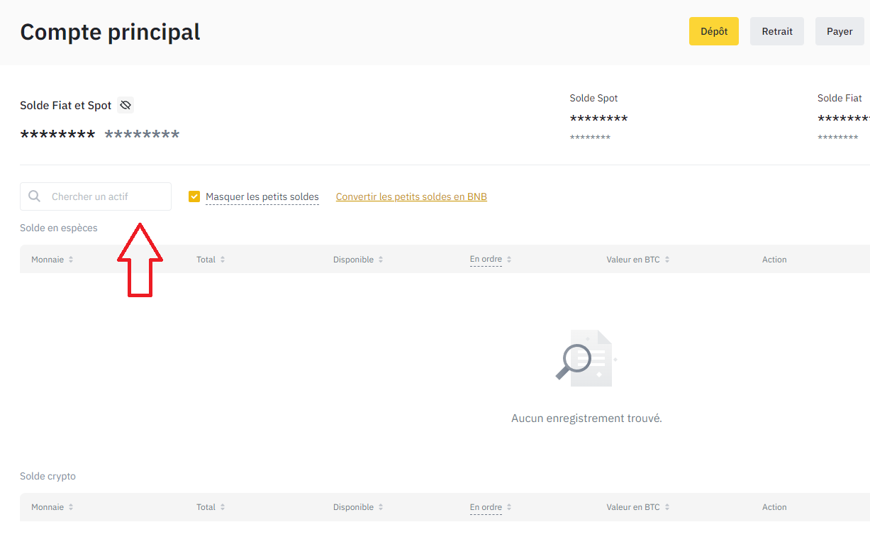Open the Payer page

coord(840,30)
